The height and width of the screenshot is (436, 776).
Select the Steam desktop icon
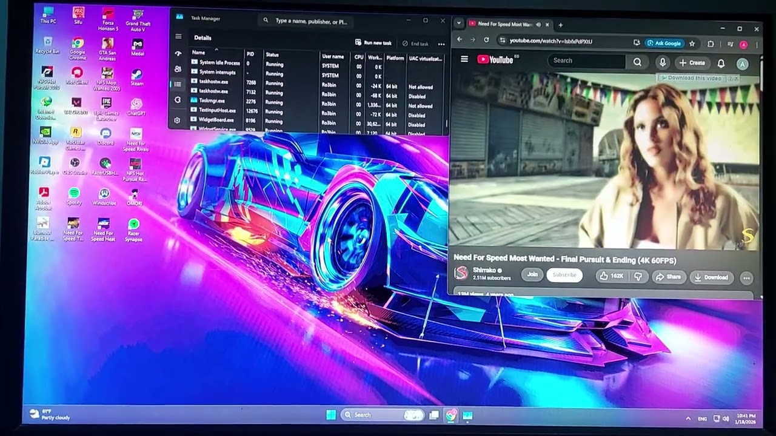[137, 78]
